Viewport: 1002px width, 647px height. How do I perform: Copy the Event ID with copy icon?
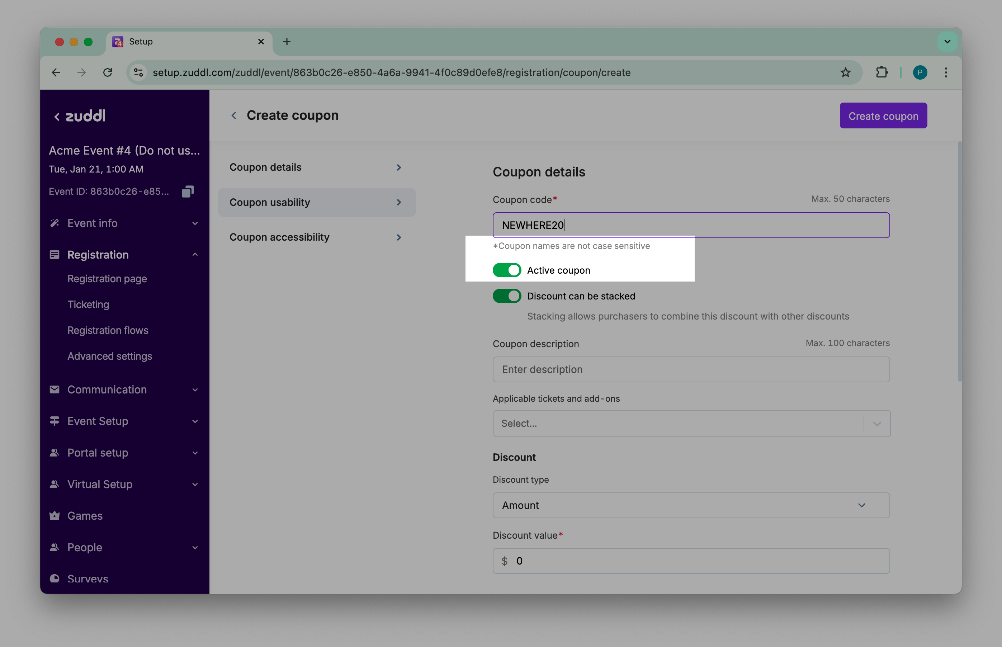(187, 192)
